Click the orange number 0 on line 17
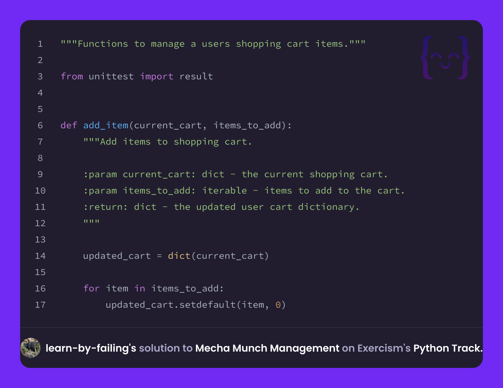 (x=278, y=305)
